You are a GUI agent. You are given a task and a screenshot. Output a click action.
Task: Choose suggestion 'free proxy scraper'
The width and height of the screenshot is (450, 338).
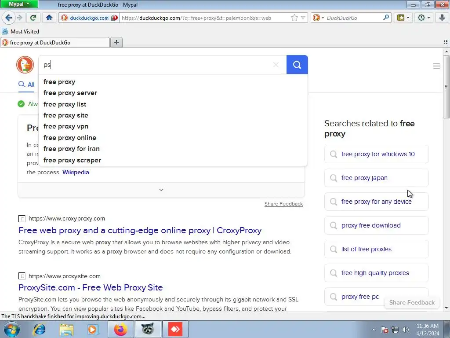pyautogui.click(x=173, y=160)
